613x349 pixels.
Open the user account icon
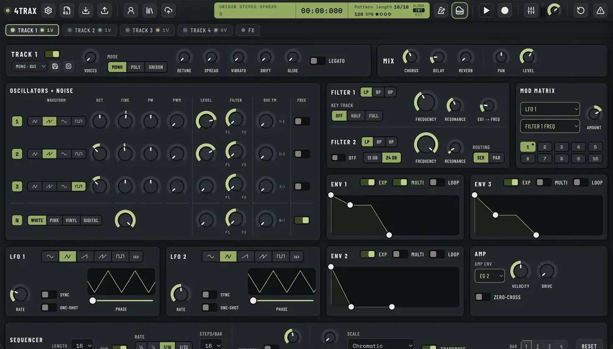[131, 11]
